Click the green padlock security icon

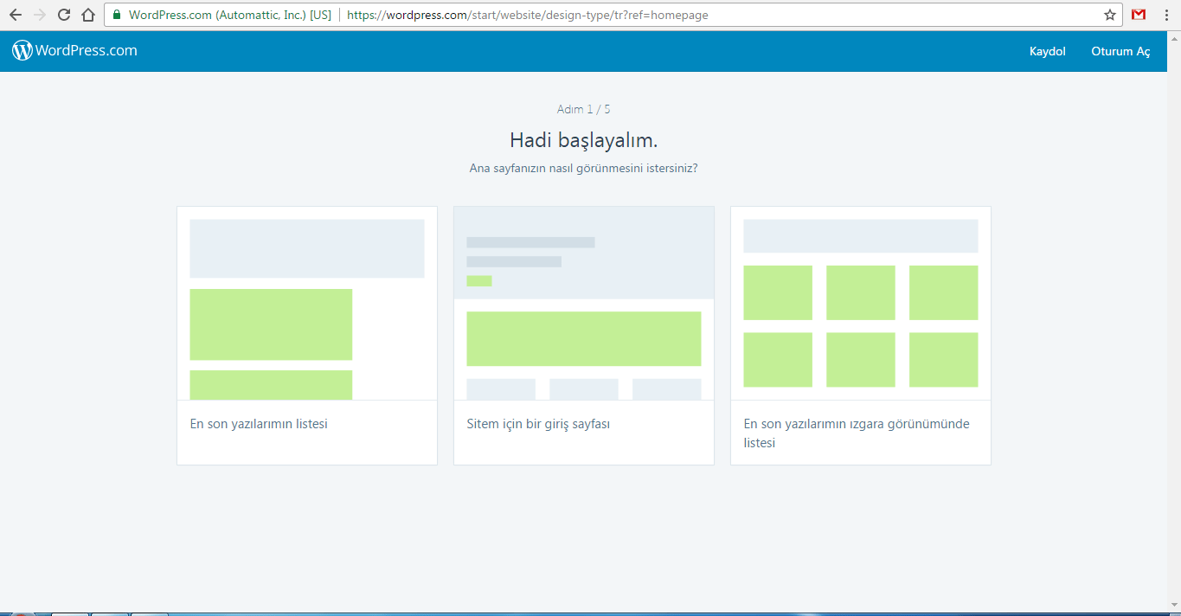(x=117, y=15)
